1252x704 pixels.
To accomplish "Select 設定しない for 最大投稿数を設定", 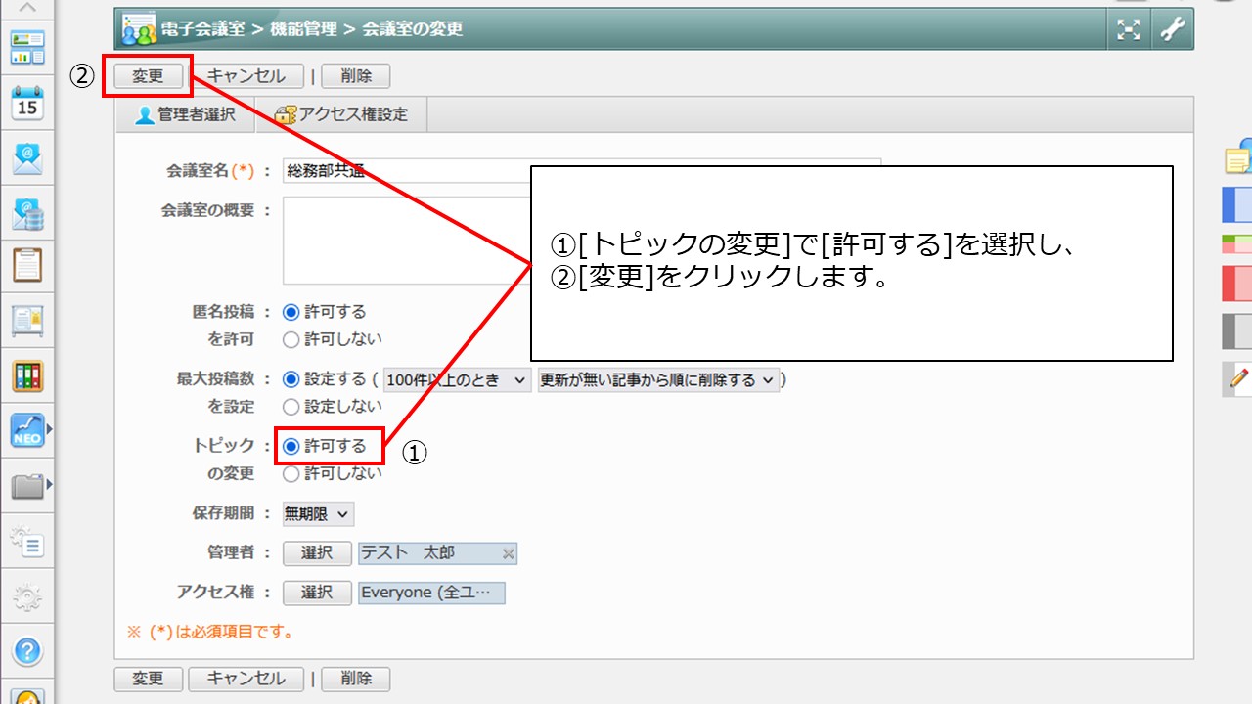I will point(290,407).
